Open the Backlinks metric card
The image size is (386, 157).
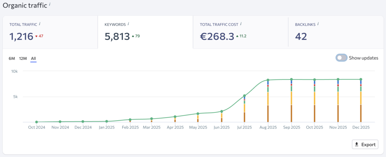[335, 32]
